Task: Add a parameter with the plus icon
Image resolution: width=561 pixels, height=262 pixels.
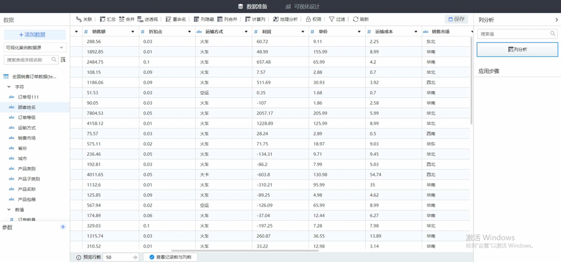Action: click(x=62, y=227)
